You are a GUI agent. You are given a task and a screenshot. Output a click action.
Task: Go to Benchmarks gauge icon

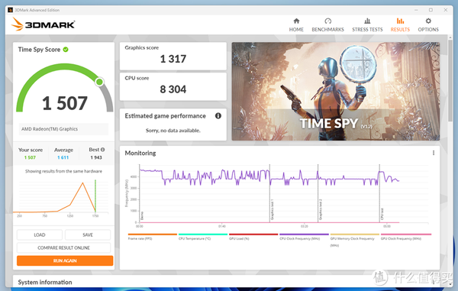point(327,21)
